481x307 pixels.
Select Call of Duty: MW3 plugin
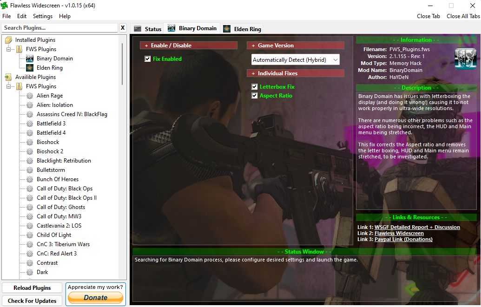(59, 216)
